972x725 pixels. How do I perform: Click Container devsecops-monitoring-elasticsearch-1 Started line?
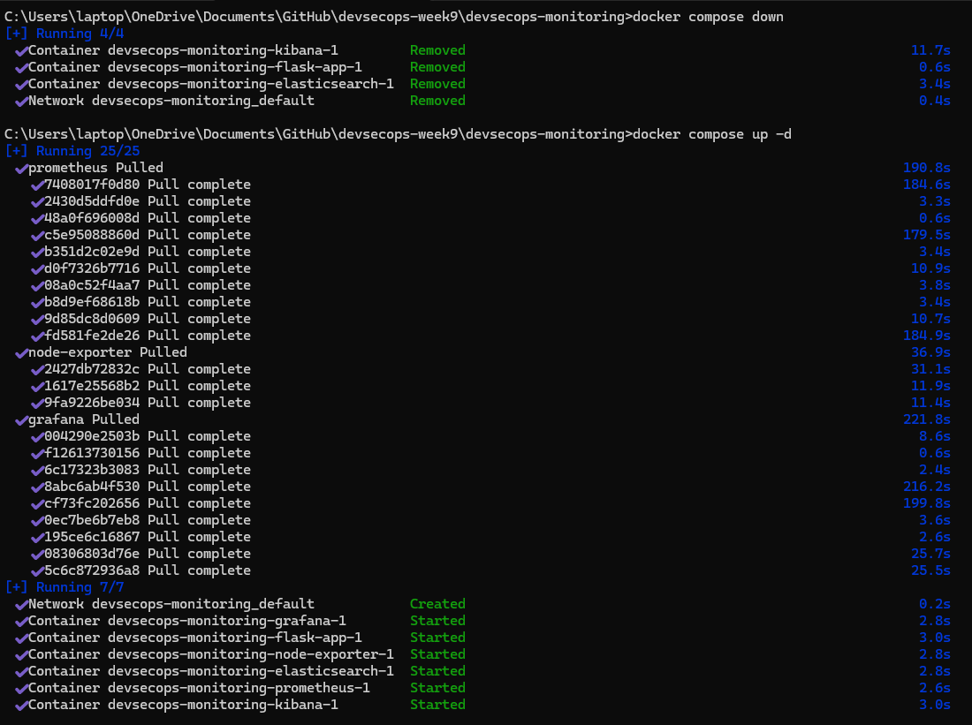pyautogui.click(x=210, y=671)
